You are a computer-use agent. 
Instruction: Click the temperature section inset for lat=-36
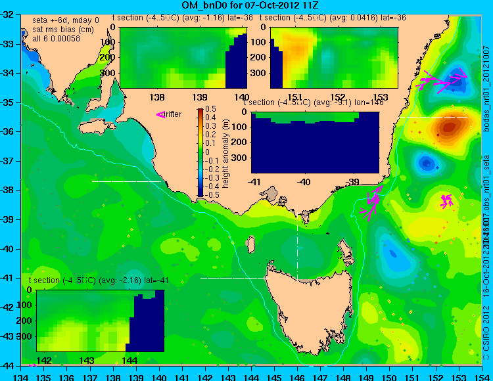[x=334, y=58]
